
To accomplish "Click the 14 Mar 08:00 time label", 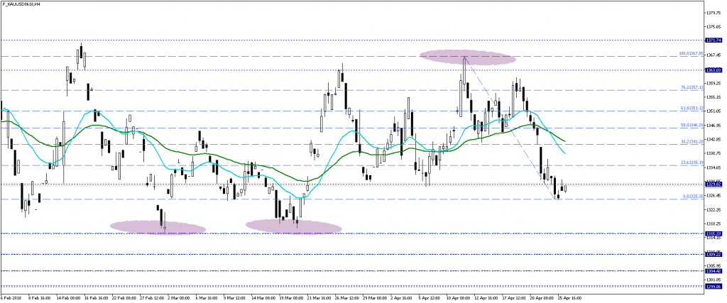I will [x=263, y=298].
